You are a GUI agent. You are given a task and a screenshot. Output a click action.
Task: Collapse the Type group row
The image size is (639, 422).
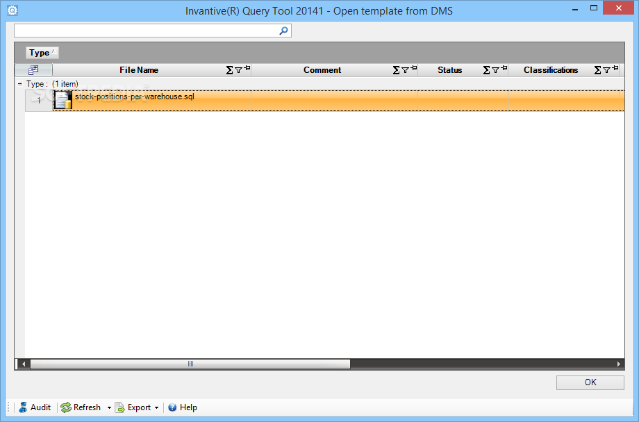click(19, 84)
